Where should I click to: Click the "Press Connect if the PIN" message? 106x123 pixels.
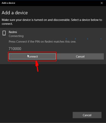click(x=42, y=42)
